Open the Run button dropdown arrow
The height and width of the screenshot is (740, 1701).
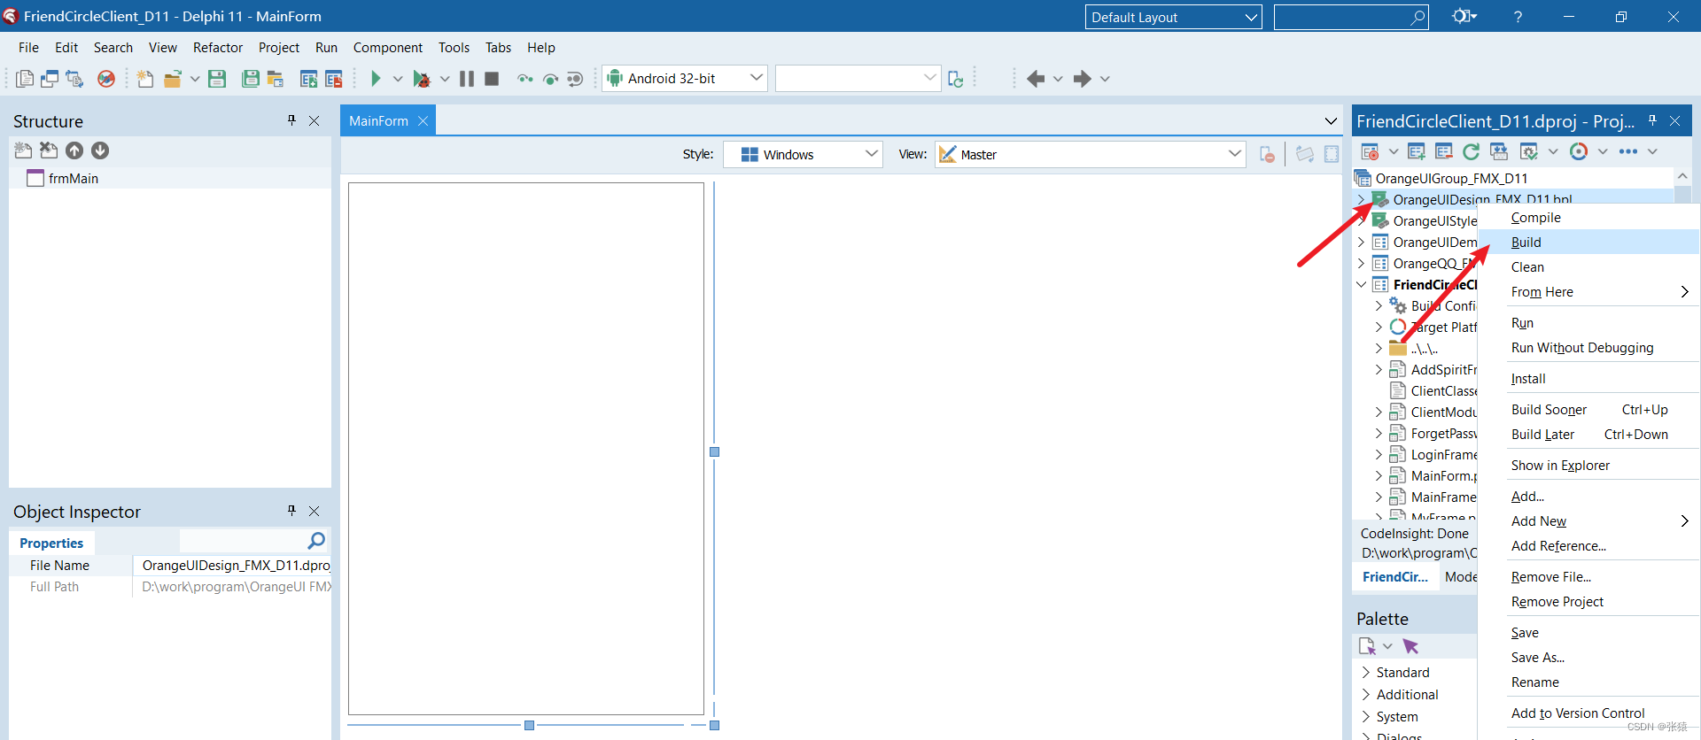click(x=398, y=79)
